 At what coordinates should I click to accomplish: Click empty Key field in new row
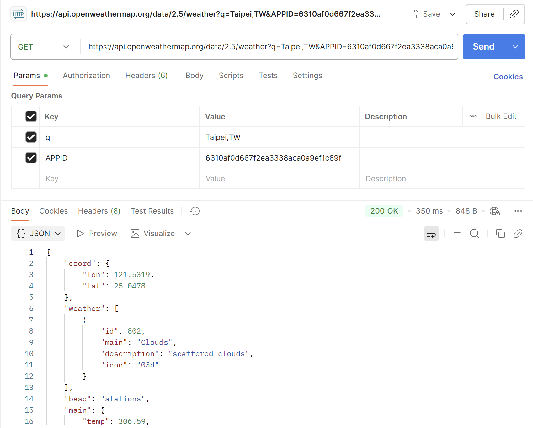pos(120,178)
